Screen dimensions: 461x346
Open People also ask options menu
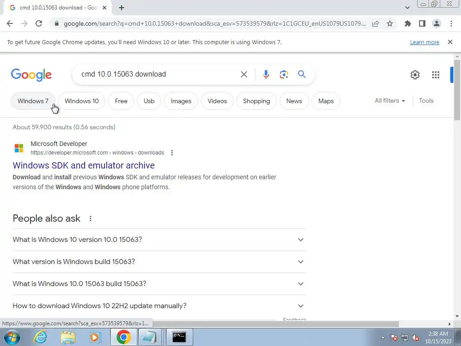point(90,219)
